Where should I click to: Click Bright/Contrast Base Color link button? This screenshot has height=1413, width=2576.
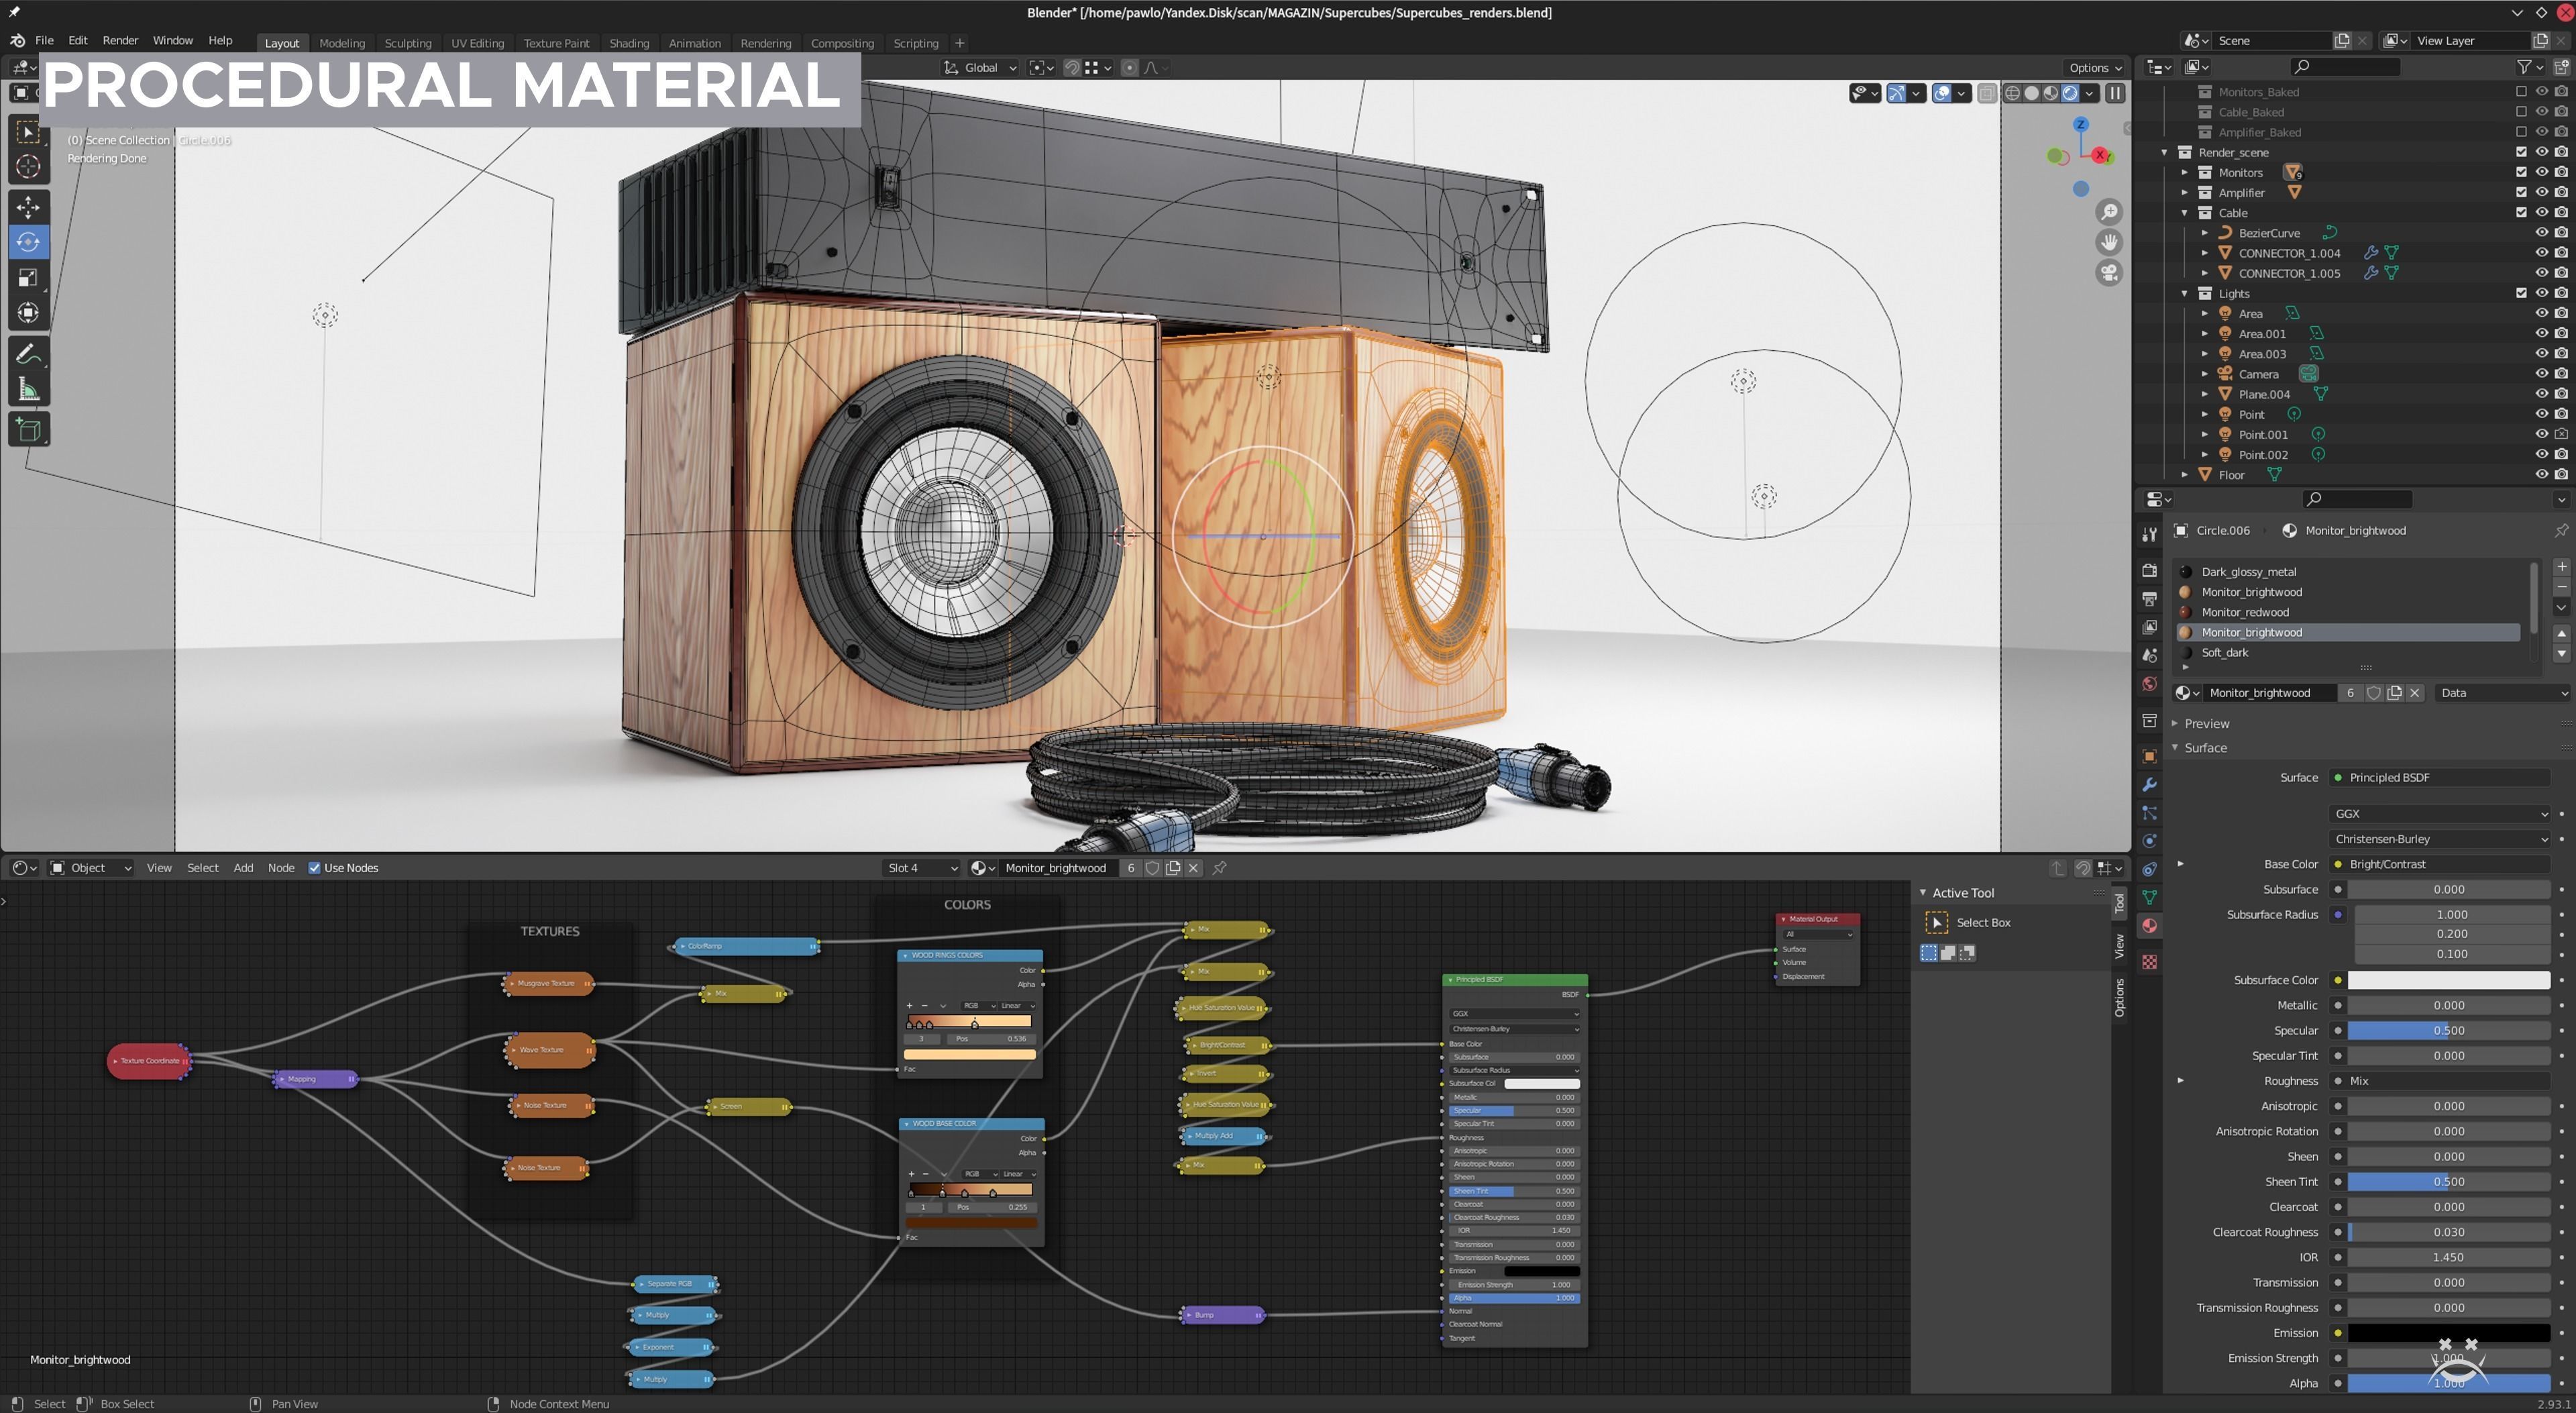(x=2440, y=864)
